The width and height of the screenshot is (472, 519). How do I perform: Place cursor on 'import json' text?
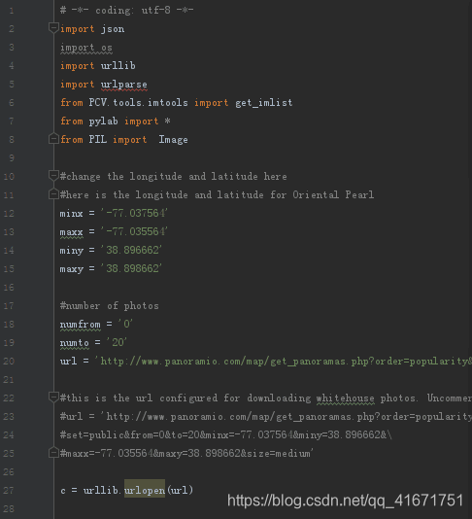(x=92, y=29)
